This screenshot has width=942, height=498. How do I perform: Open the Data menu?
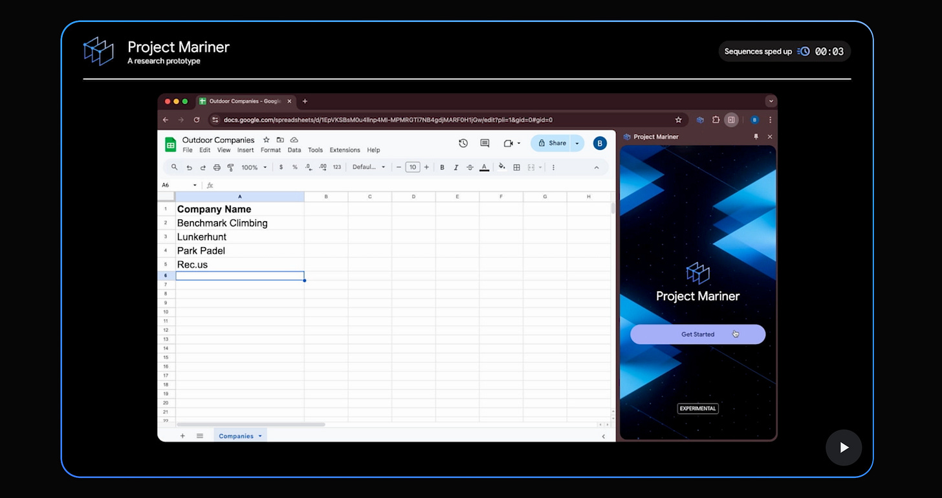[x=294, y=150]
